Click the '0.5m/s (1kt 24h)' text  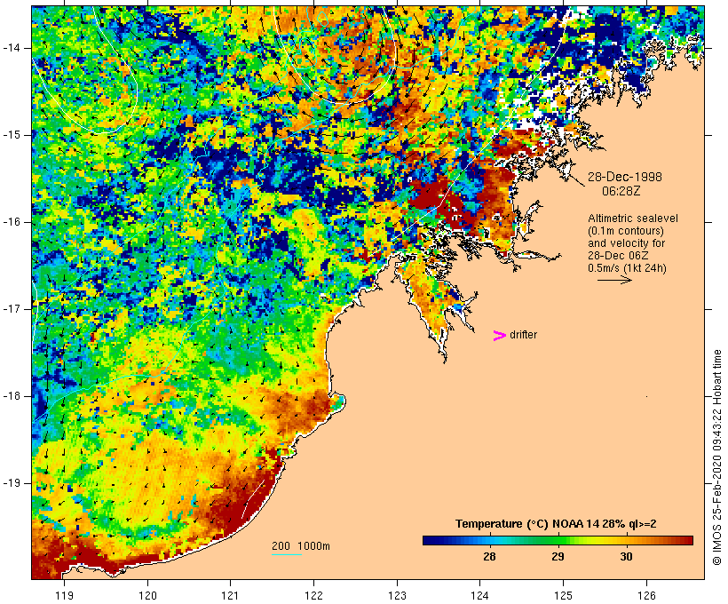[628, 268]
